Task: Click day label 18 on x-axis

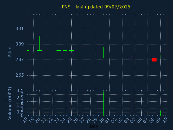Action: tap(25, 120)
